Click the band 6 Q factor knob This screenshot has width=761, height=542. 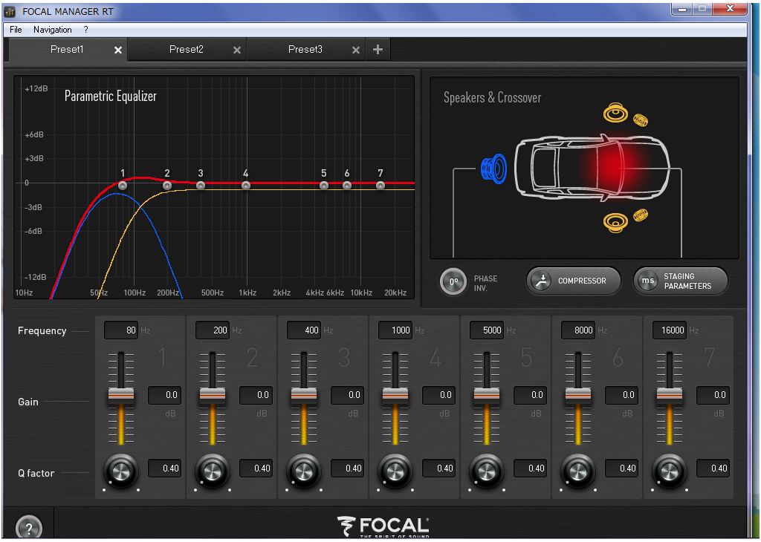(x=578, y=470)
